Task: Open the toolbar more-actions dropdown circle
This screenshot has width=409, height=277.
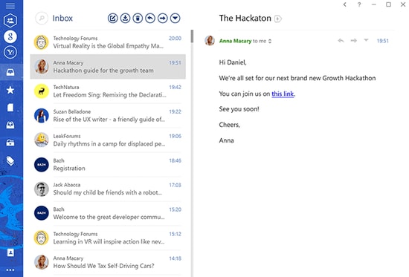Action: [175, 19]
